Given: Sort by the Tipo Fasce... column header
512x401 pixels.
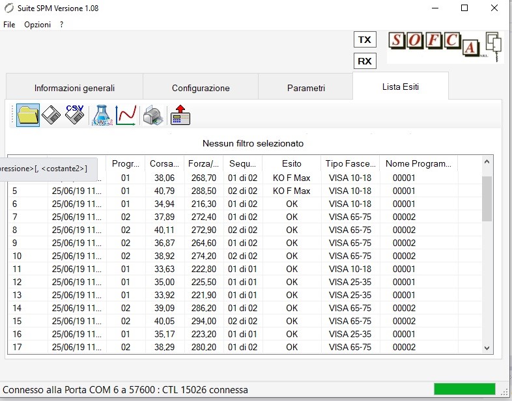Looking at the screenshot, I should [350, 163].
